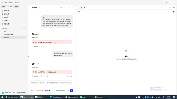The width and height of the screenshot is (177, 99).
Task: Click the regenerate icon under second error banner
Action: click(x=47, y=76)
